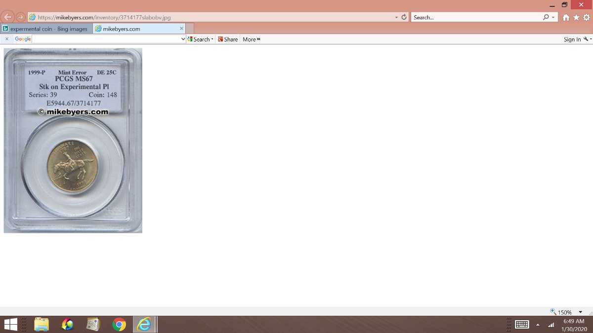
Task: Minimize the Internet Explorer window
Action: (x=552, y=5)
